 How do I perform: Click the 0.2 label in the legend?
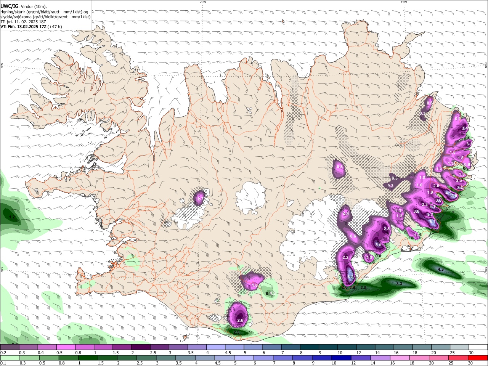pos(3,353)
